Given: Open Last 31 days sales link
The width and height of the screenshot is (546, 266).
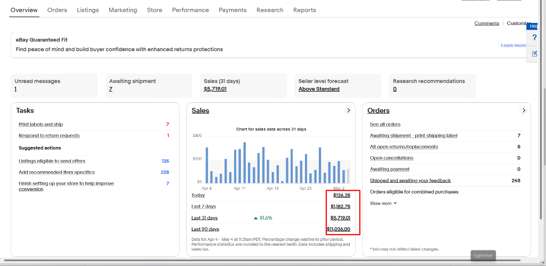Looking at the screenshot, I should point(204,218).
